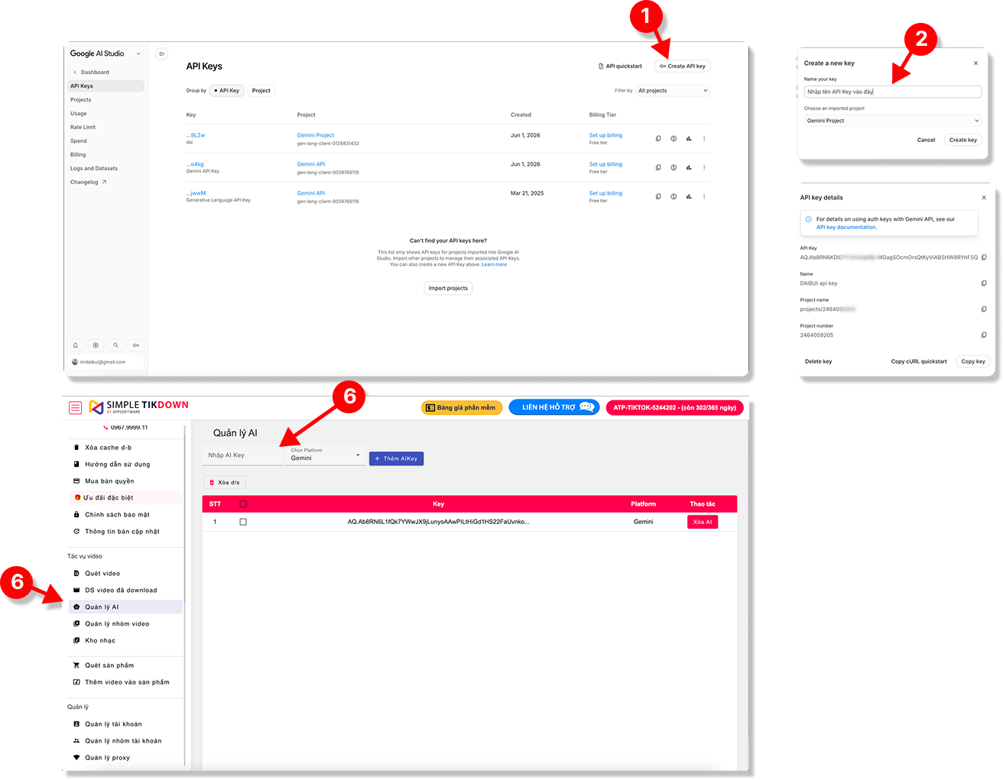Open the Simple TikDown hamburger menu

pos(76,408)
